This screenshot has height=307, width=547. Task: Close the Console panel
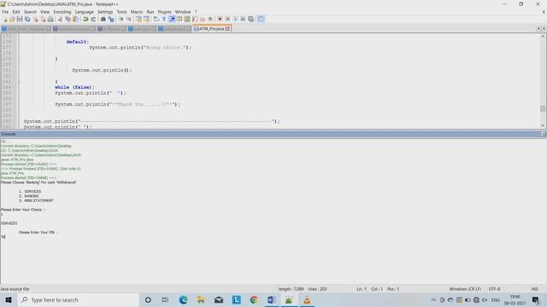(544, 134)
